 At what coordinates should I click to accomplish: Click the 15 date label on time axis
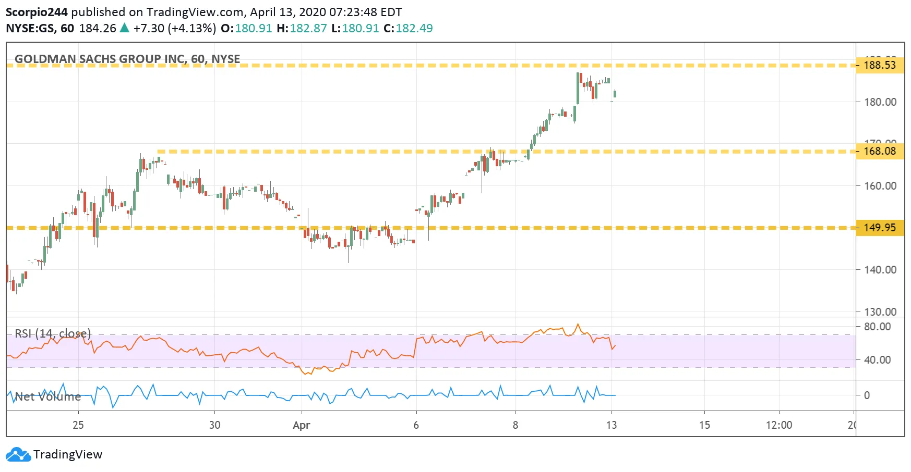pos(705,425)
